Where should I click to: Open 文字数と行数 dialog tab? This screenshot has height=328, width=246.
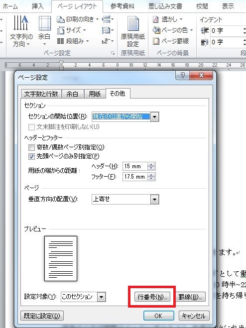(x=41, y=94)
